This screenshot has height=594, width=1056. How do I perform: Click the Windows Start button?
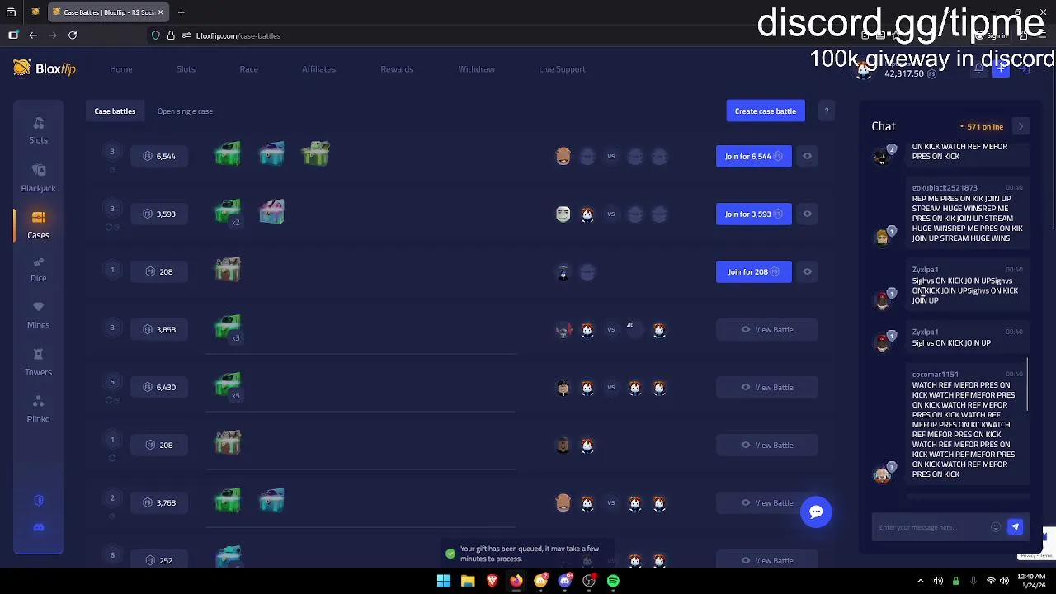coord(443,581)
